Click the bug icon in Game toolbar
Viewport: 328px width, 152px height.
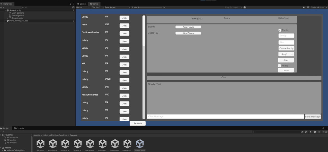(245, 7)
